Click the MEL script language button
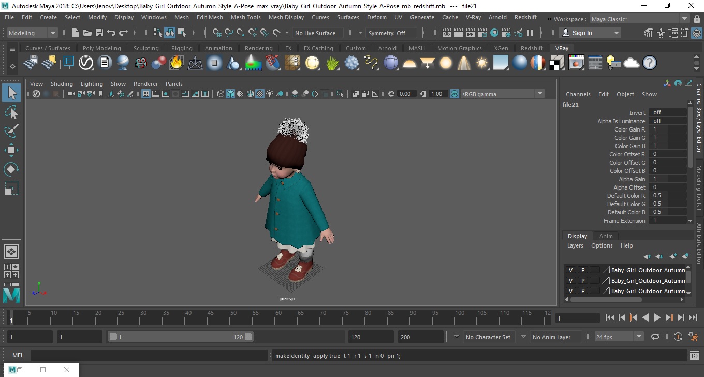Viewport: 704px width, 377px height. (x=18, y=356)
